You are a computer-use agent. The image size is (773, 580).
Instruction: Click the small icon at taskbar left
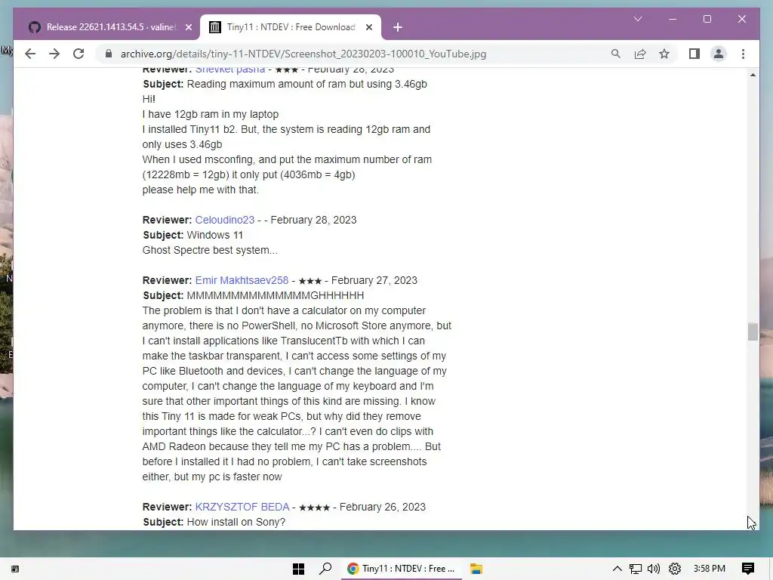(15, 569)
